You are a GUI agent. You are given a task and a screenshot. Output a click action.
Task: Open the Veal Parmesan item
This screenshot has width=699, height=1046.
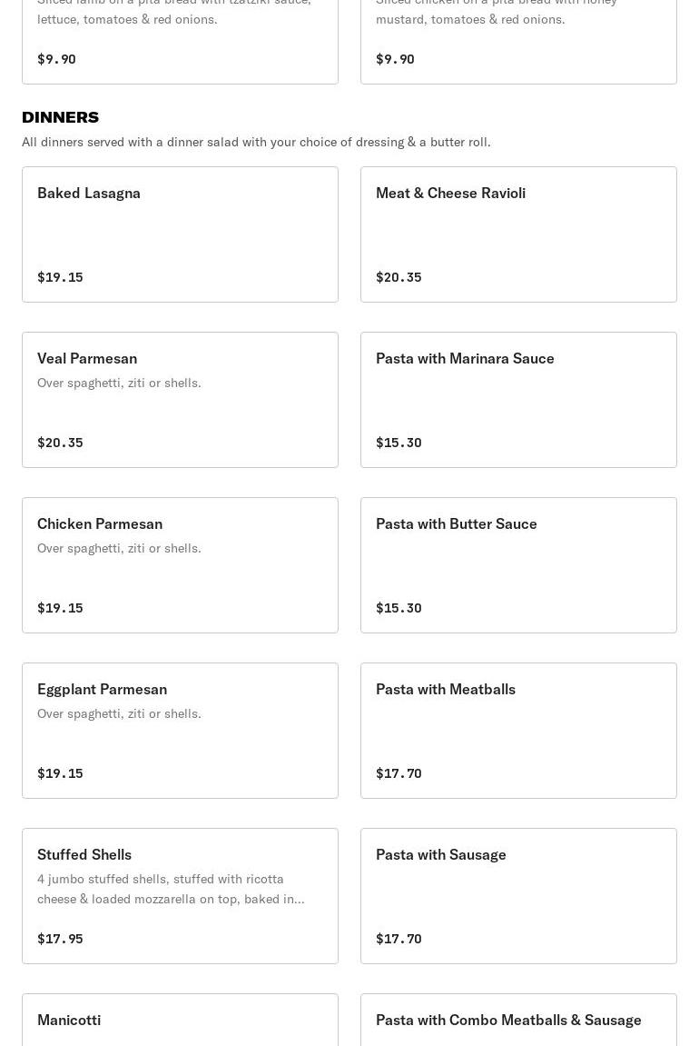(x=180, y=399)
